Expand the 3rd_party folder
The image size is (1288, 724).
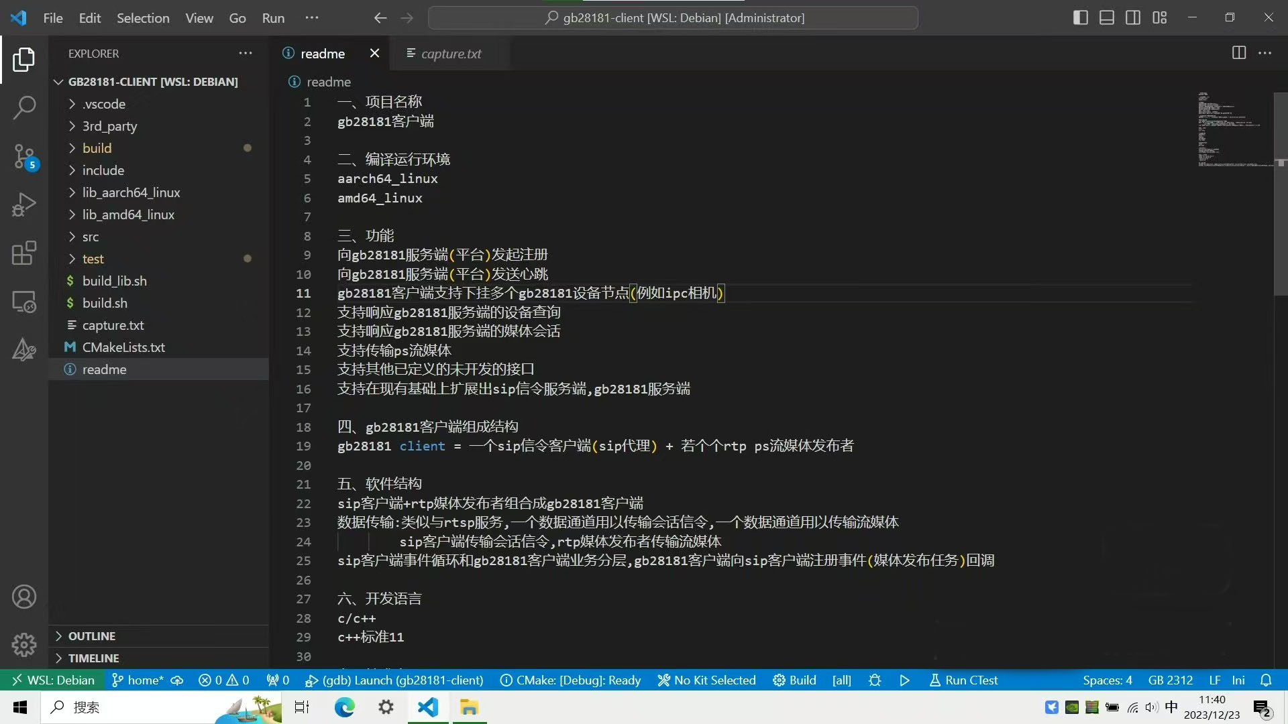pos(109,126)
